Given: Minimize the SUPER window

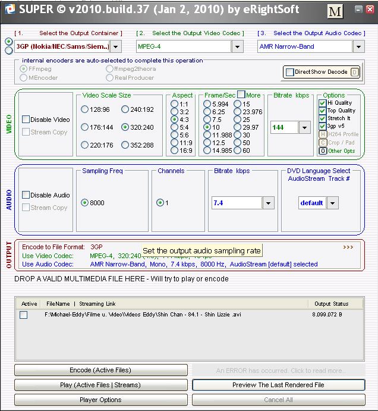Looking at the screenshot, I should pos(358,10).
